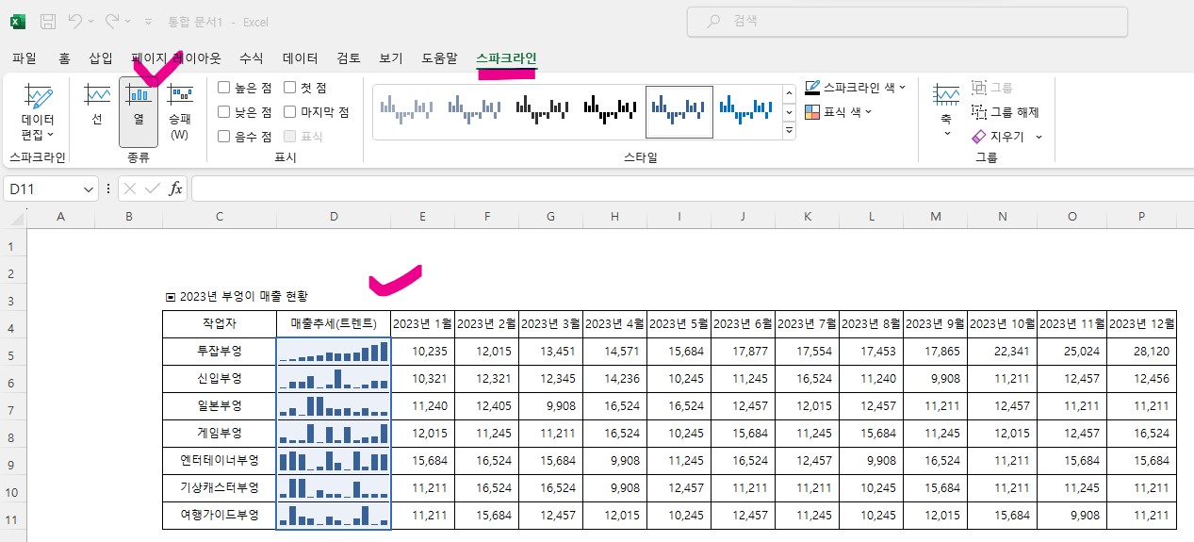Click the 엔터테이너부엉 row label cell

pyautogui.click(x=220, y=461)
